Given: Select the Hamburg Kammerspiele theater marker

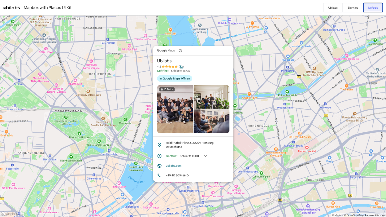Looking at the screenshot, I should [x=91, y=61].
